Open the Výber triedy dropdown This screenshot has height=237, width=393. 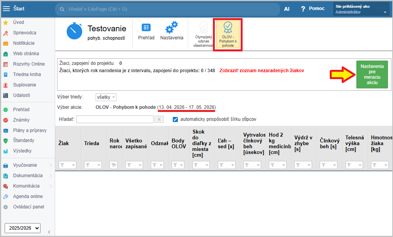106,97
